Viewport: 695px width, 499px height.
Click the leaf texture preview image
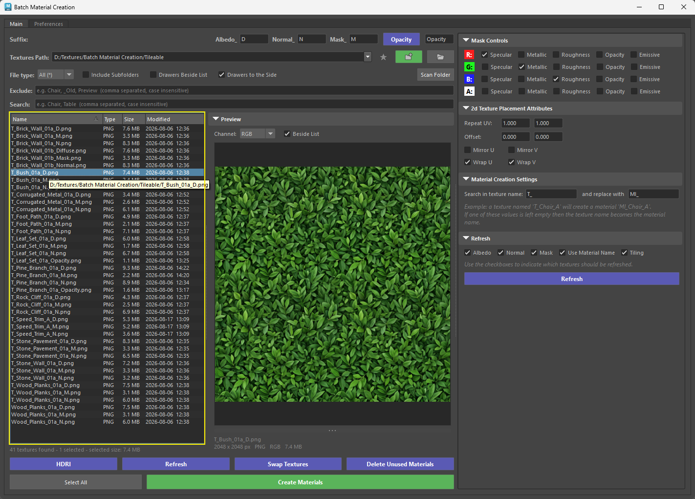332,284
